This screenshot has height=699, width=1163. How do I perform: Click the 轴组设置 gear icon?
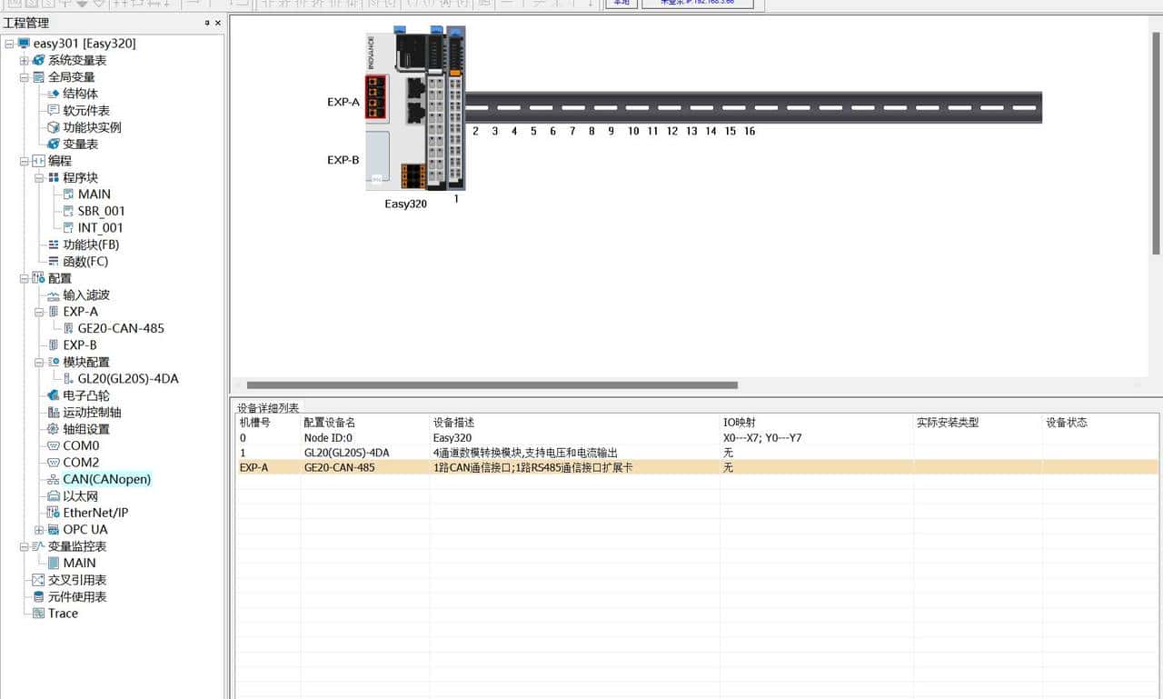[x=54, y=429]
